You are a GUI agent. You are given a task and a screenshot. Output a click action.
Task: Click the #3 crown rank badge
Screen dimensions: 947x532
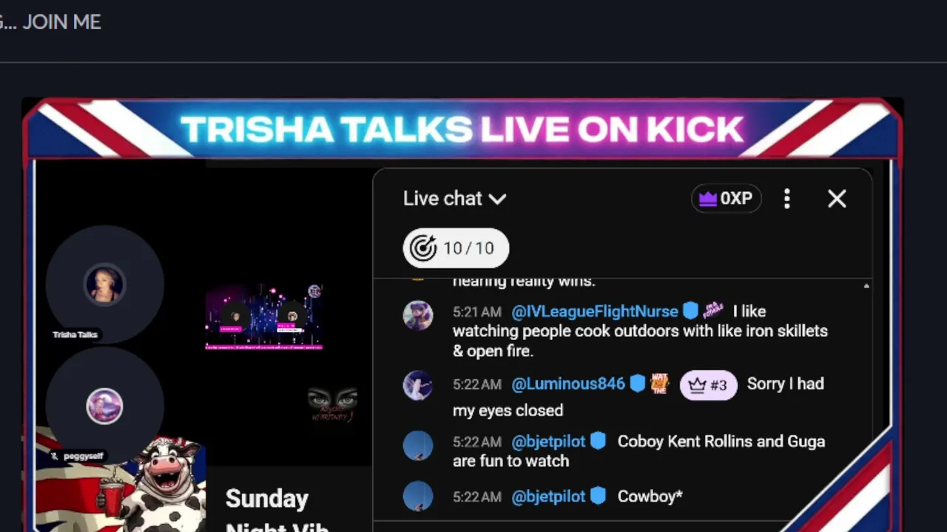[x=708, y=385]
